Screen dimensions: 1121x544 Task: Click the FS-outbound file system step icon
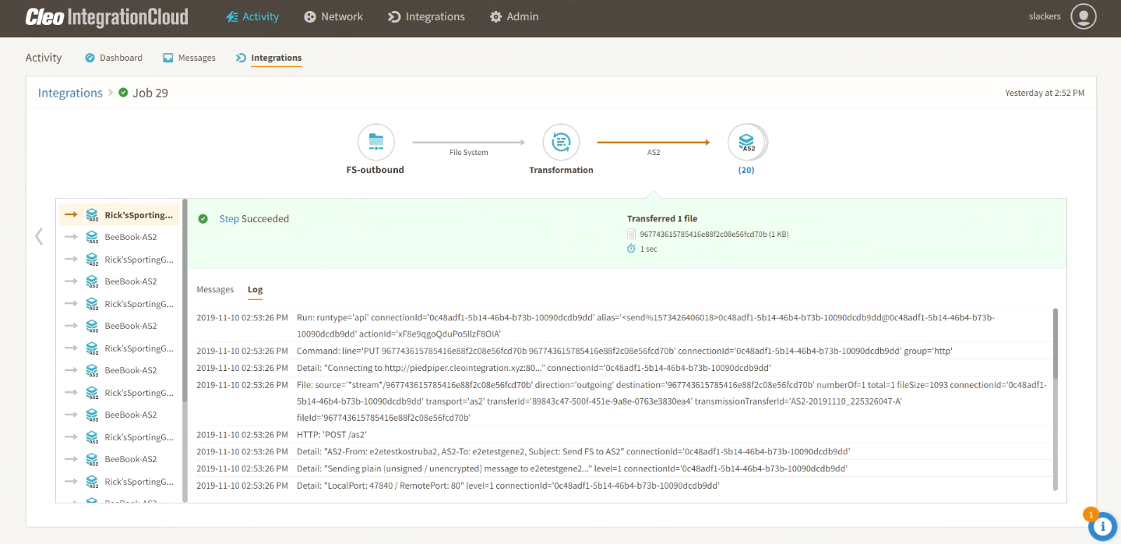pyautogui.click(x=375, y=143)
